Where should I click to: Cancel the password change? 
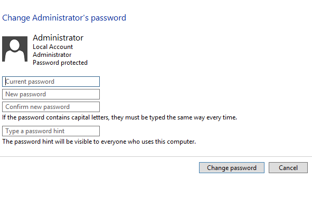[288, 168]
